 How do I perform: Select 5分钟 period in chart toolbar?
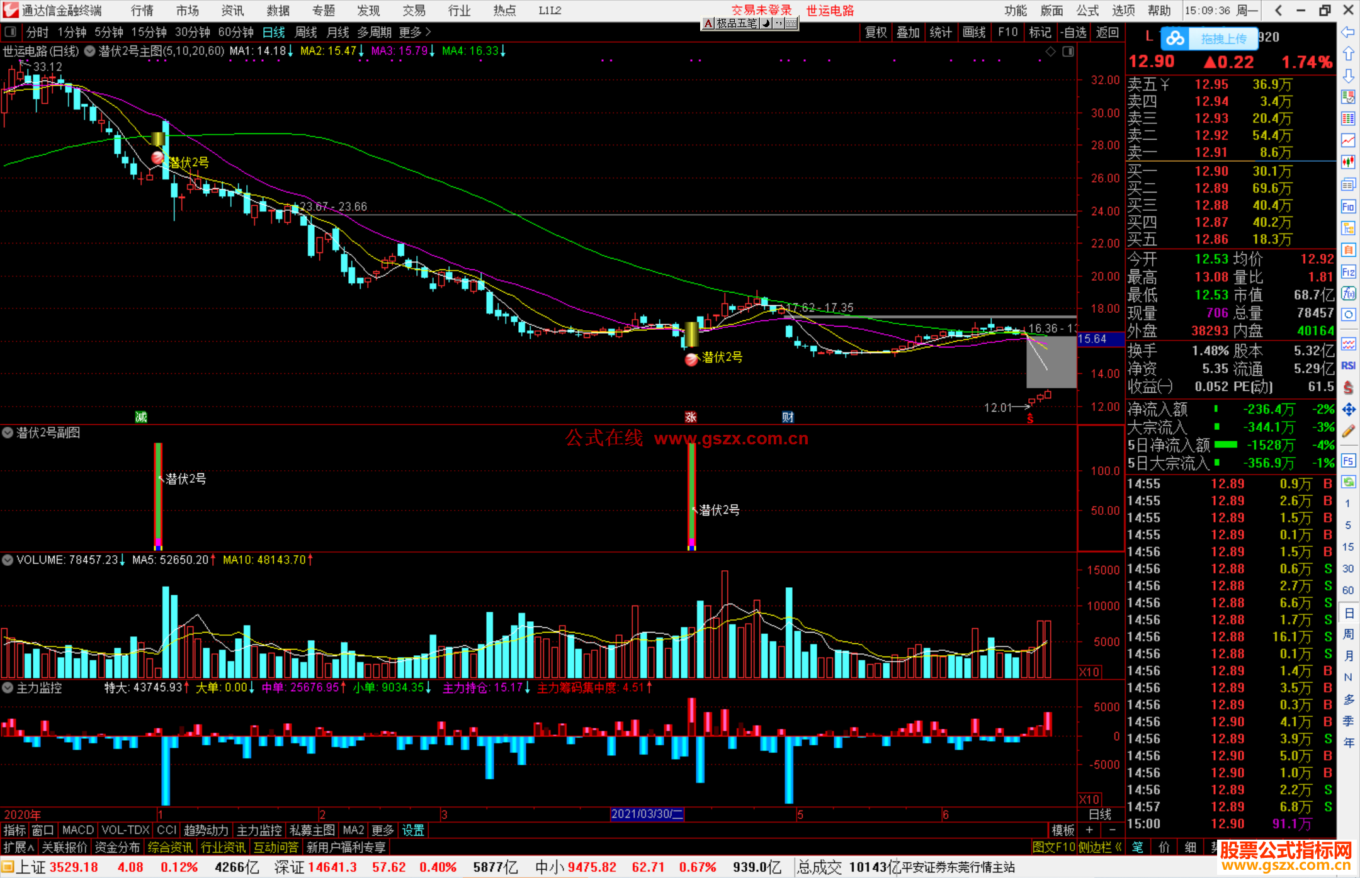(x=108, y=32)
